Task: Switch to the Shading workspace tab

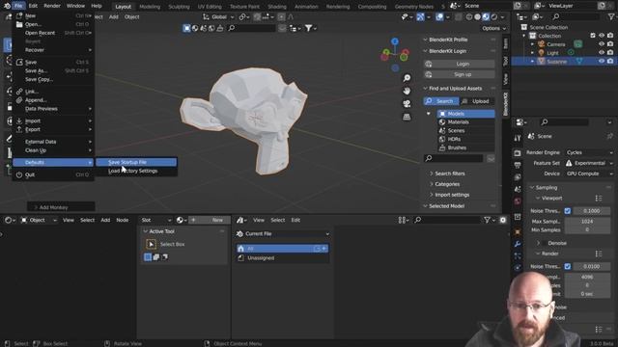Action: (x=277, y=7)
